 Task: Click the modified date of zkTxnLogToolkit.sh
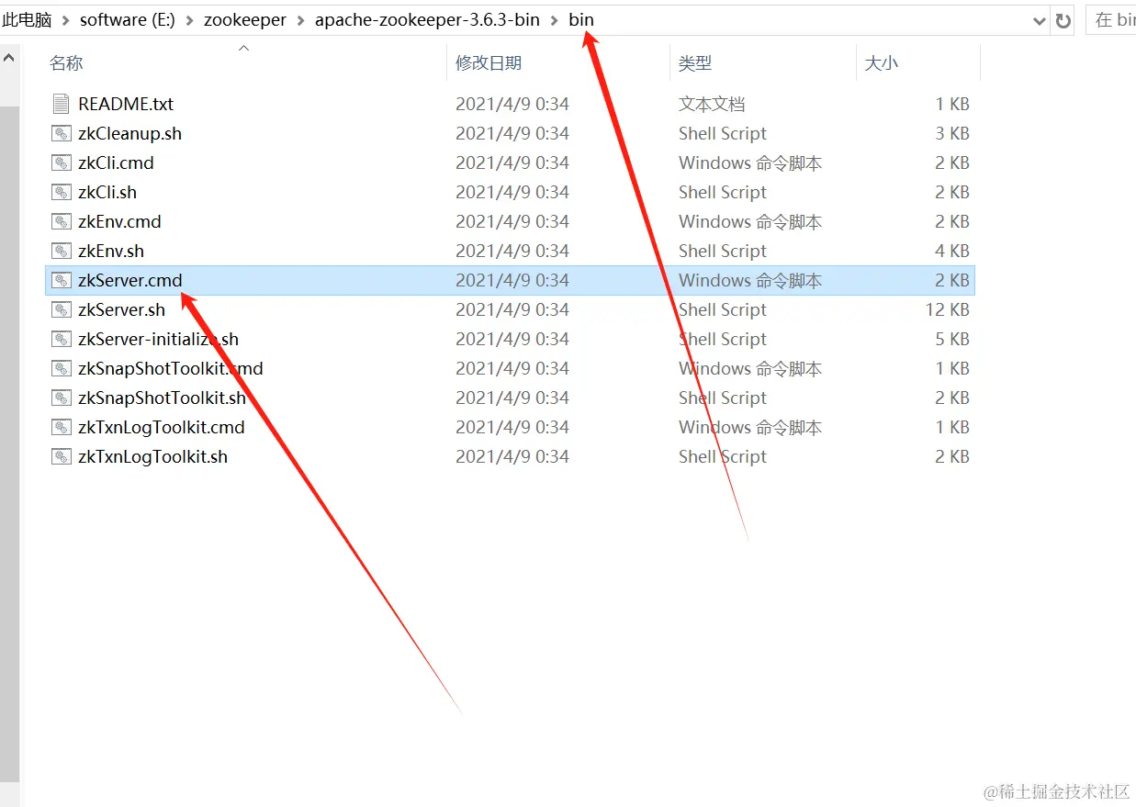coord(512,456)
